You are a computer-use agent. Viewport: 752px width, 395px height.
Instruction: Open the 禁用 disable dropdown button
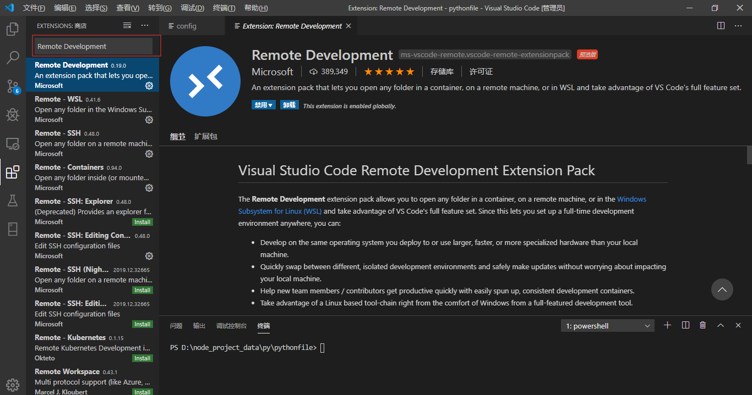264,105
